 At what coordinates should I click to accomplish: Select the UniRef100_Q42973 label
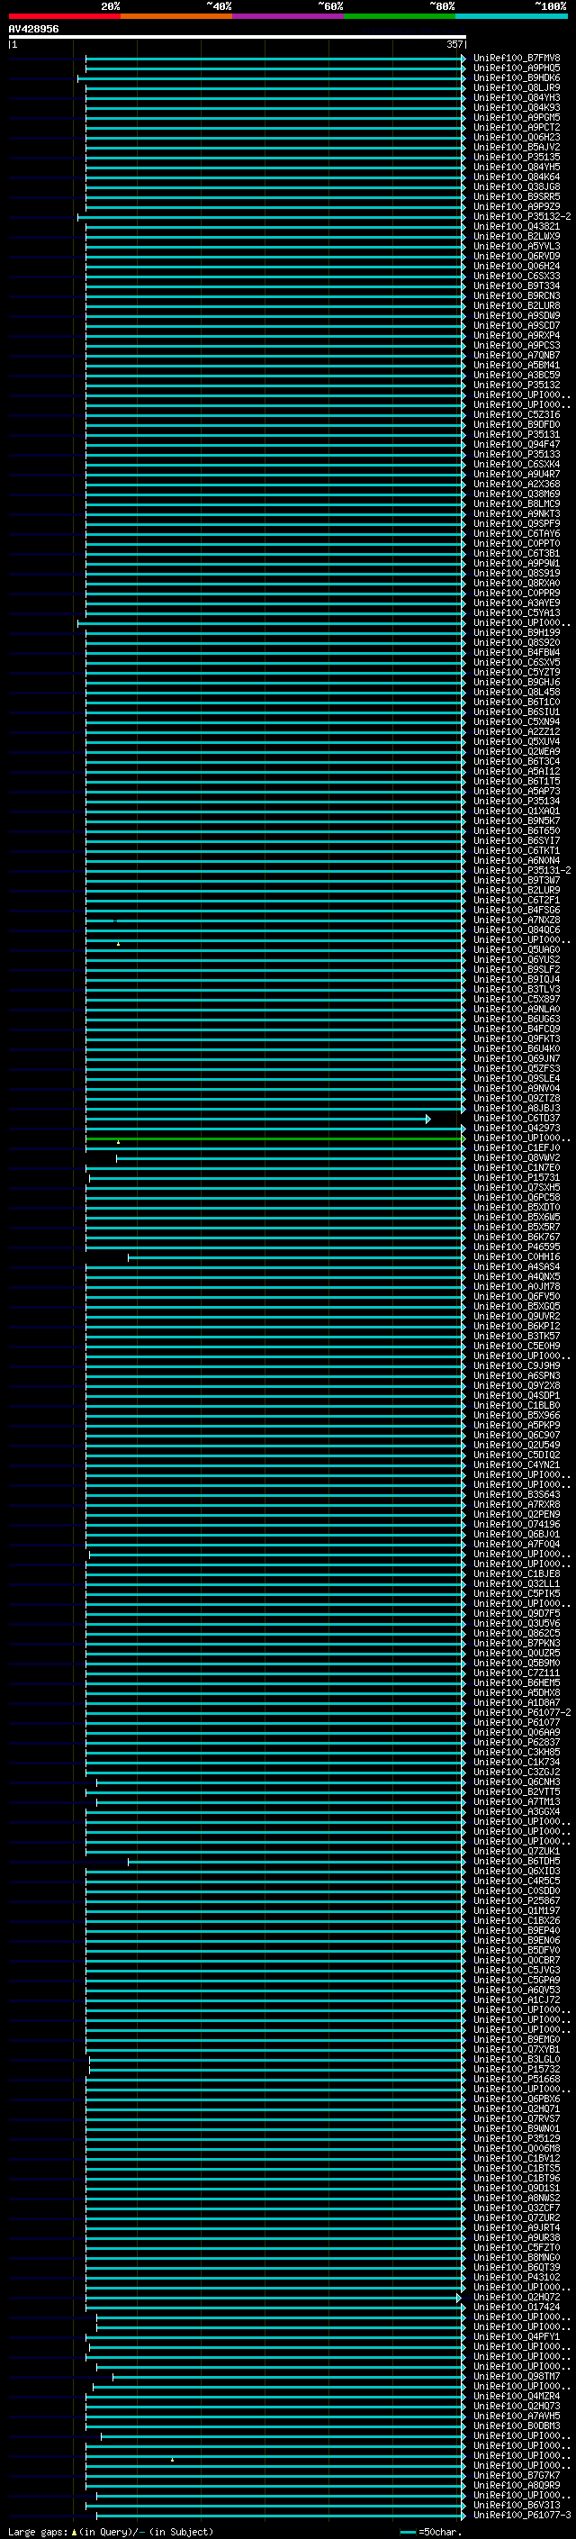(x=517, y=1129)
